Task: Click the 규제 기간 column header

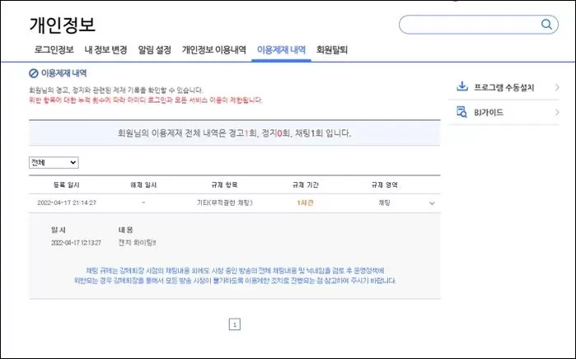Action: pyautogui.click(x=305, y=185)
